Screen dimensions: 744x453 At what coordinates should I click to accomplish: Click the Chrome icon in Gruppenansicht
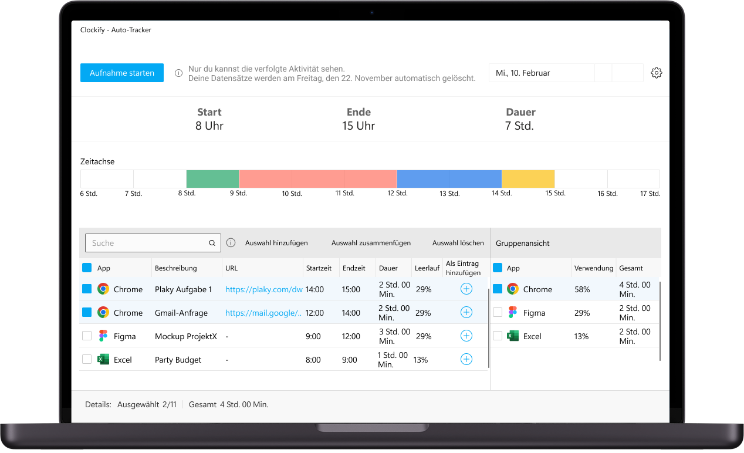click(514, 289)
